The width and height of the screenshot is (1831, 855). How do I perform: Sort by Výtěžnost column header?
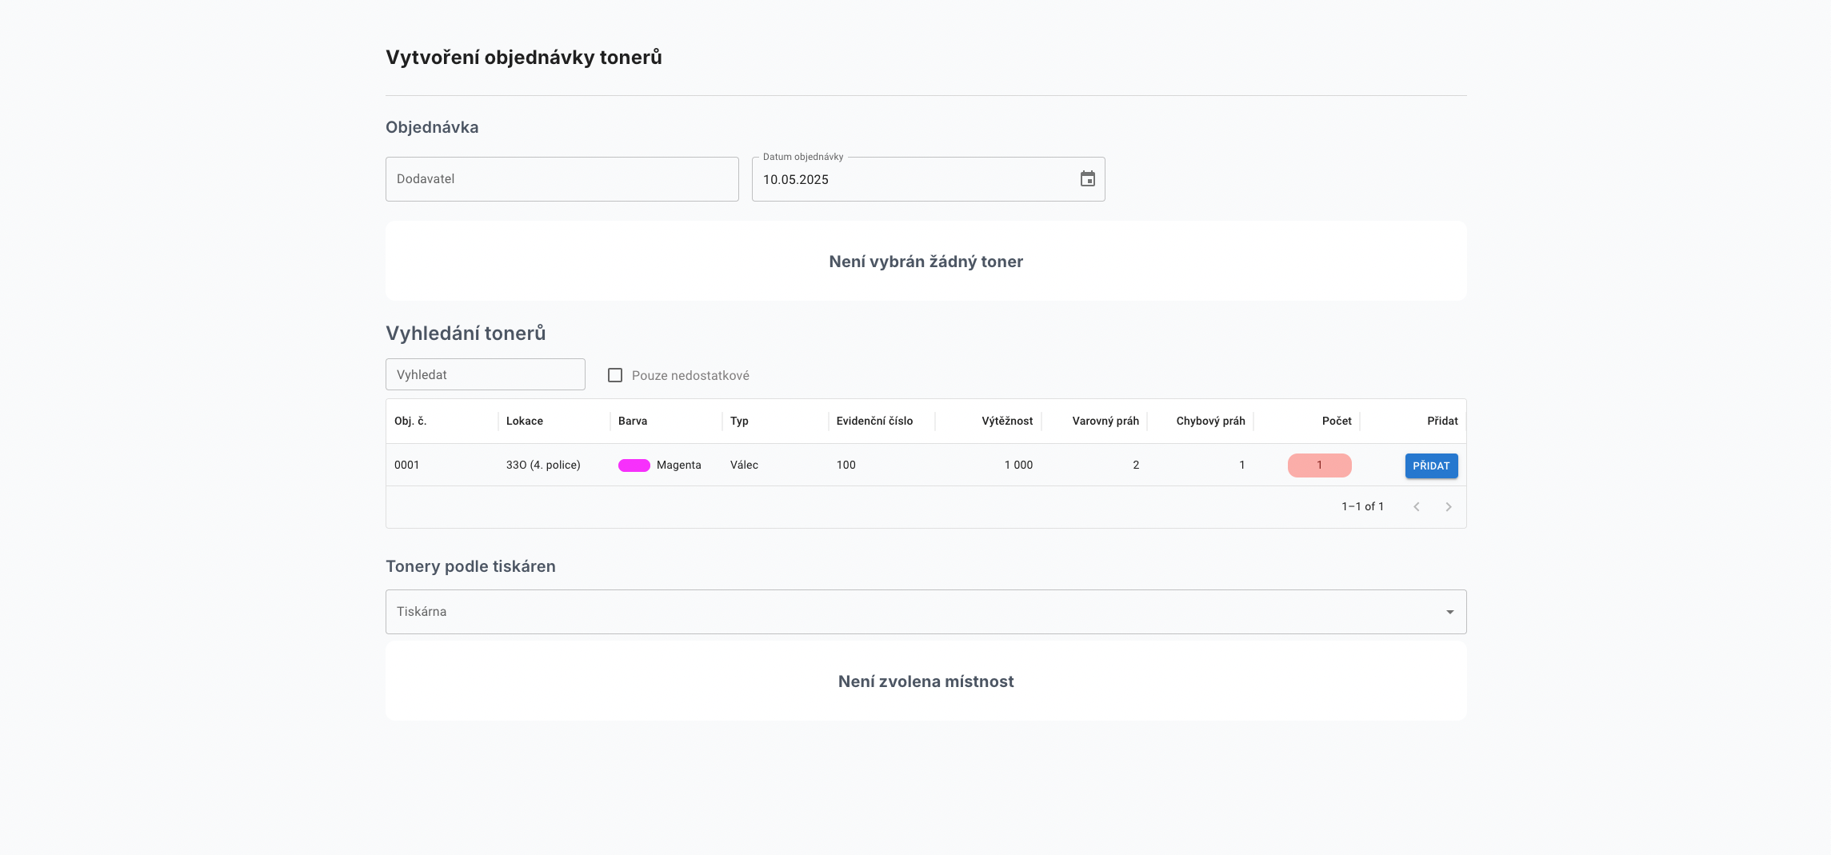click(1007, 421)
